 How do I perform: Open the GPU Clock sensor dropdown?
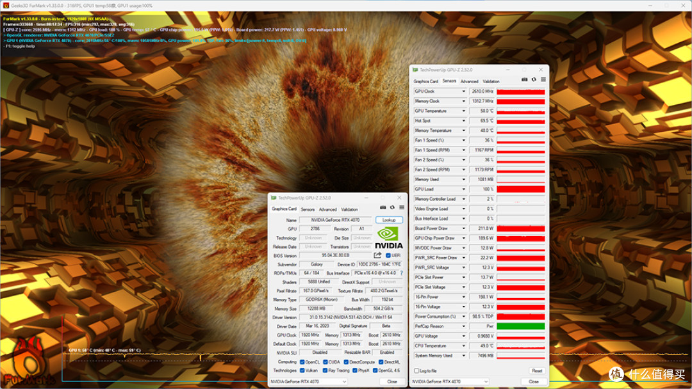coord(463,91)
